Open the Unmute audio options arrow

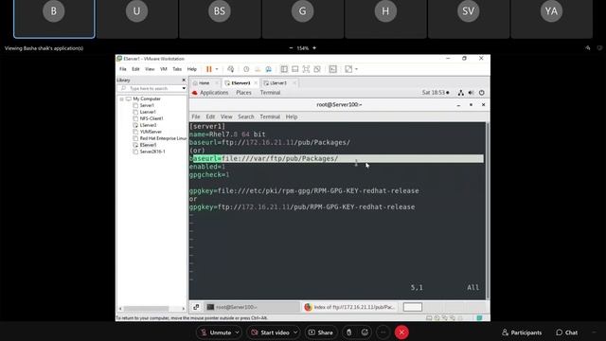(237, 332)
